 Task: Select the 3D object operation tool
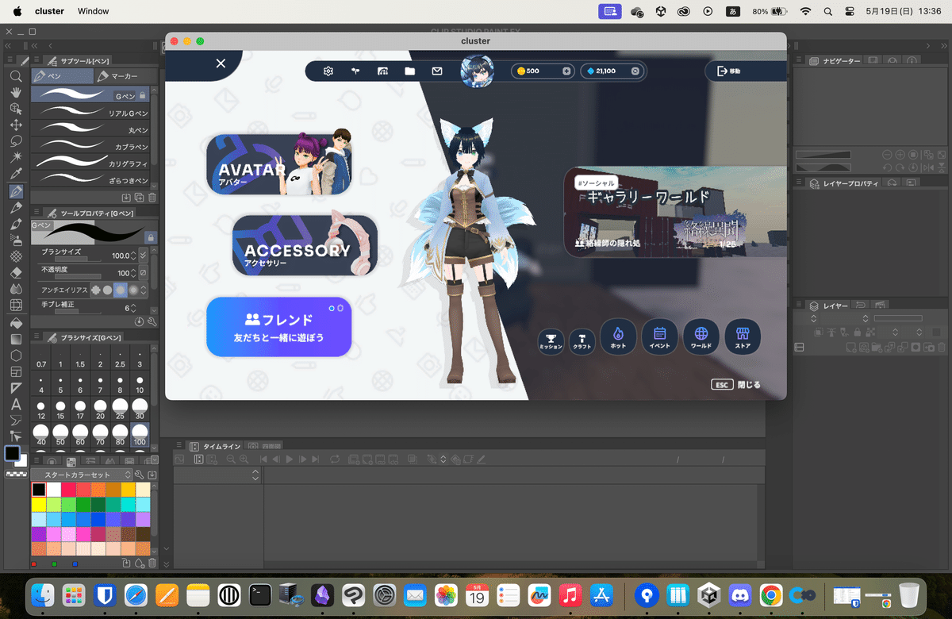[15, 109]
